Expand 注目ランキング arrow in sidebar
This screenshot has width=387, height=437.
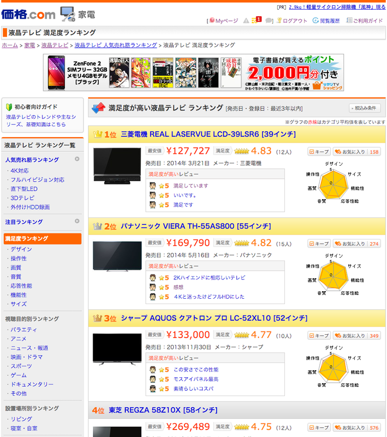77,221
